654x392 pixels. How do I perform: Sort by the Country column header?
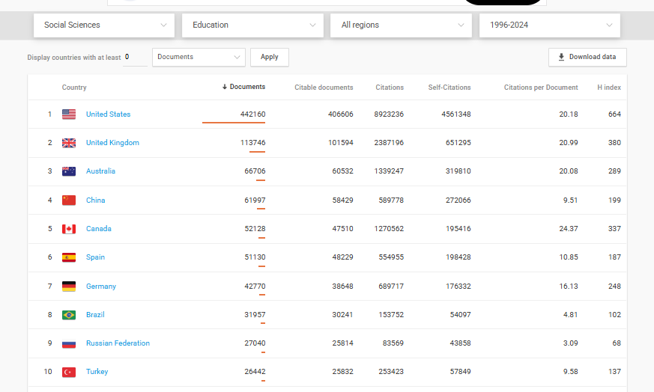tap(74, 88)
